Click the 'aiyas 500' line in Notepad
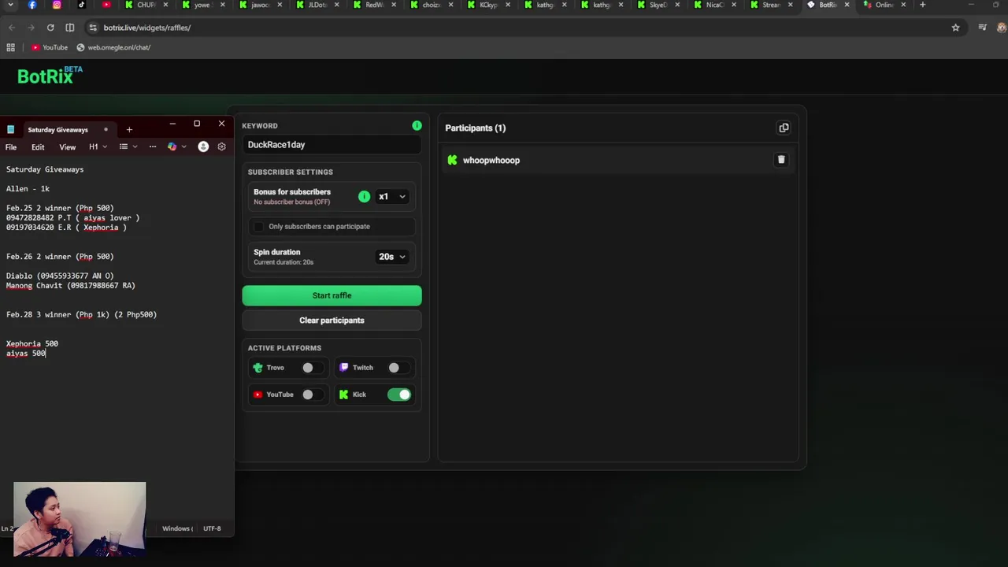This screenshot has height=567, width=1008. coord(26,354)
